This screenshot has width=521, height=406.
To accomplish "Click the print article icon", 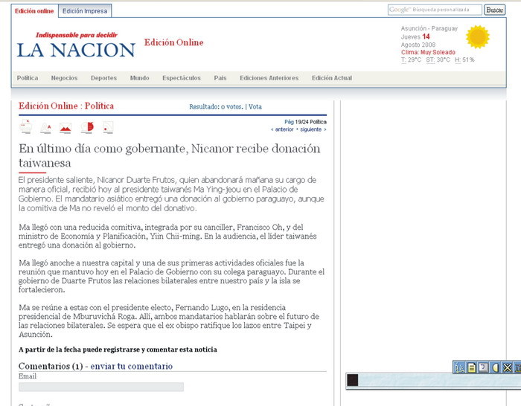I will point(26,127).
